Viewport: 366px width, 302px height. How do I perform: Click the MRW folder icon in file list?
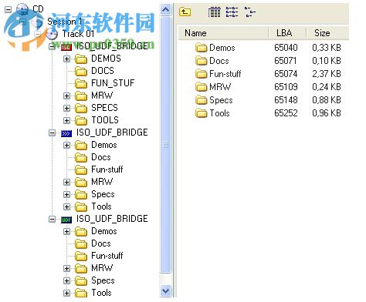tap(201, 87)
